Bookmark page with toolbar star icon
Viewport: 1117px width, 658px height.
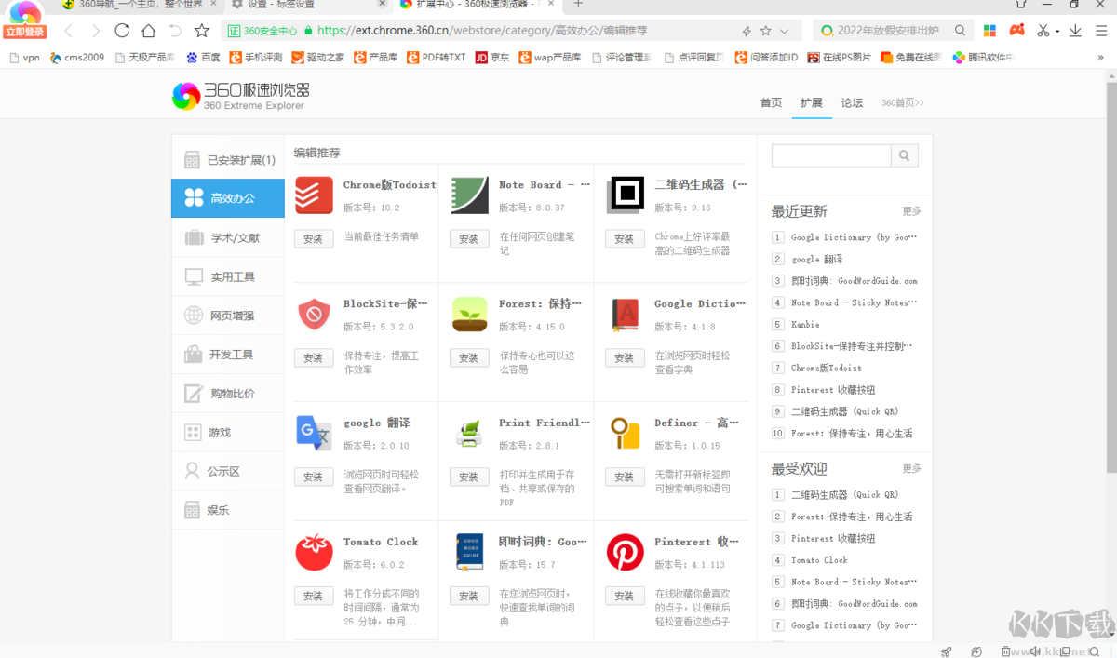coord(202,31)
